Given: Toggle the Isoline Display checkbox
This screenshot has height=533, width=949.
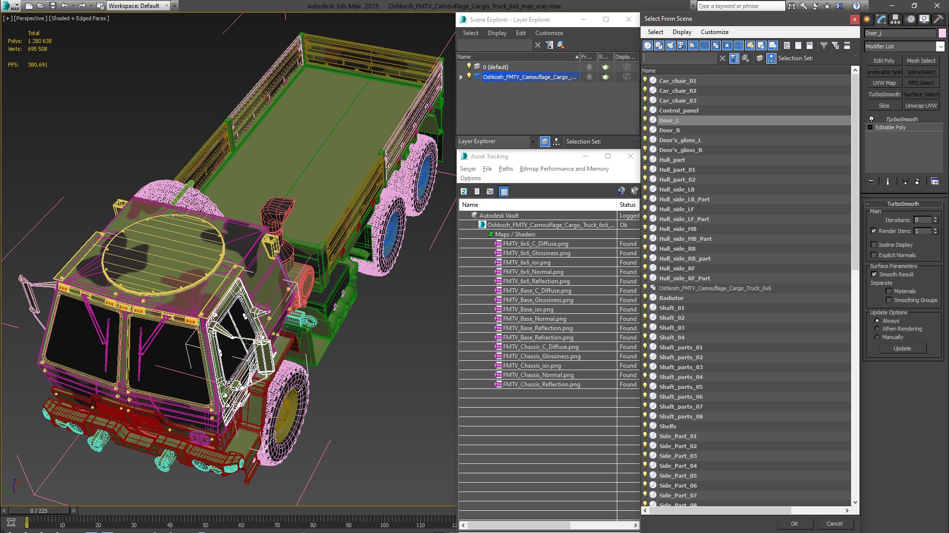Looking at the screenshot, I should 873,245.
